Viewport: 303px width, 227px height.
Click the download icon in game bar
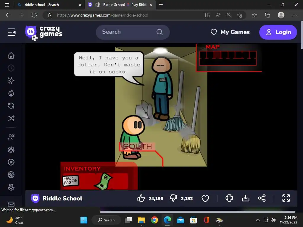pos(245,198)
